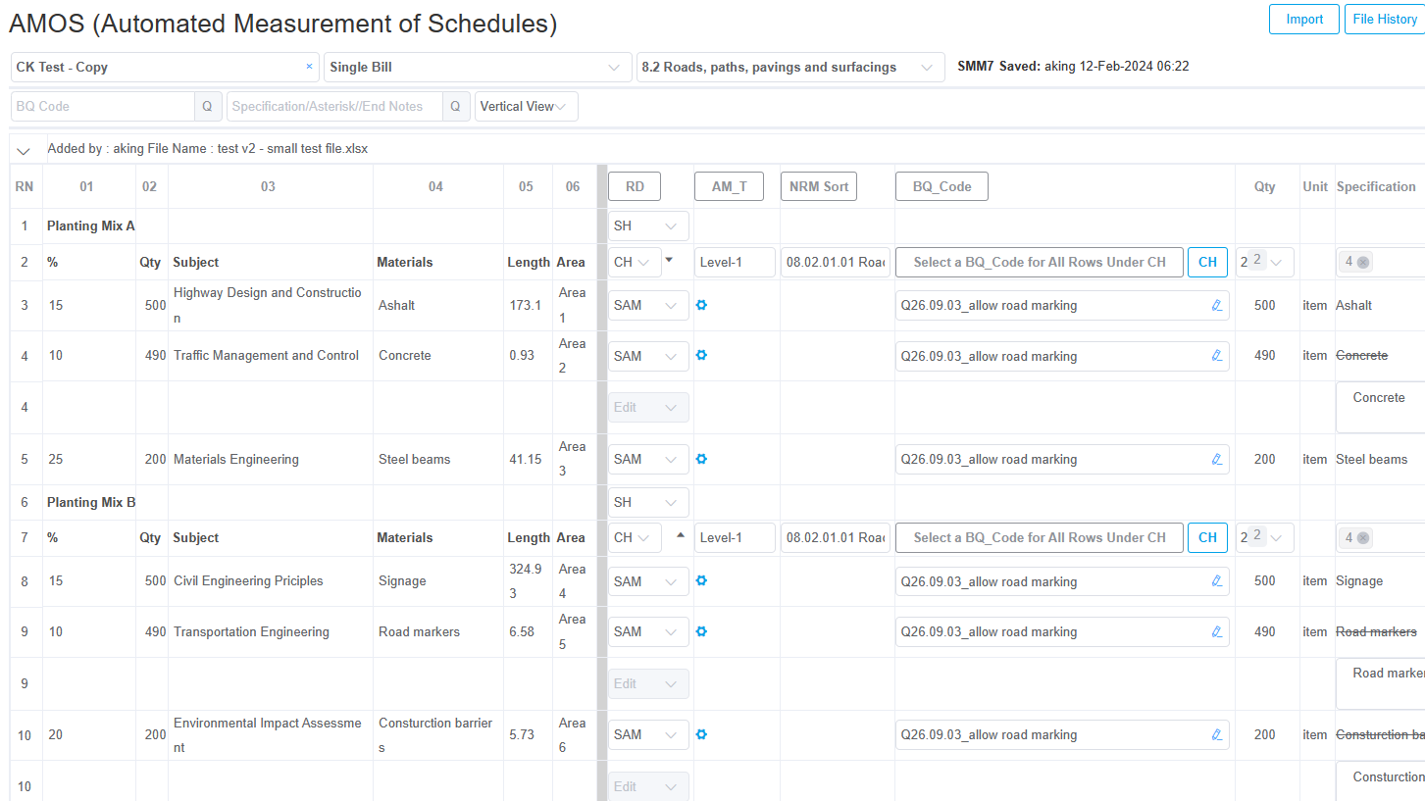Click the gear icon in the Ashalt row

701,305
